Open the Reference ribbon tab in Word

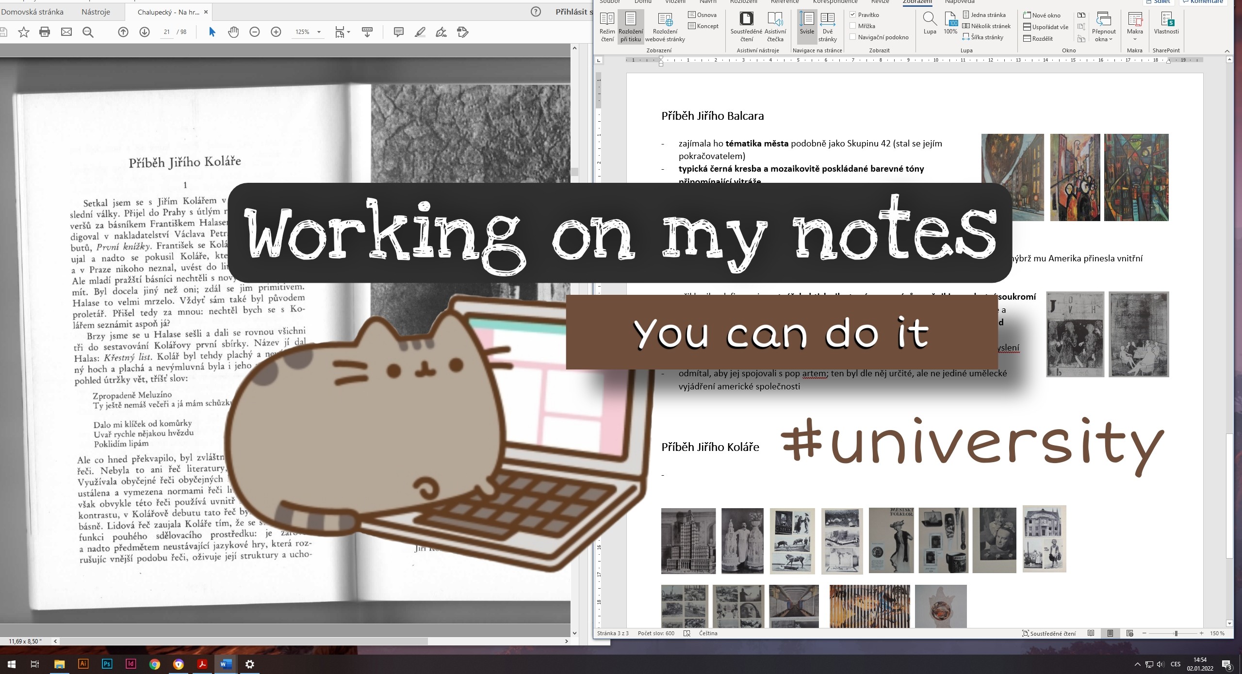point(785,1)
